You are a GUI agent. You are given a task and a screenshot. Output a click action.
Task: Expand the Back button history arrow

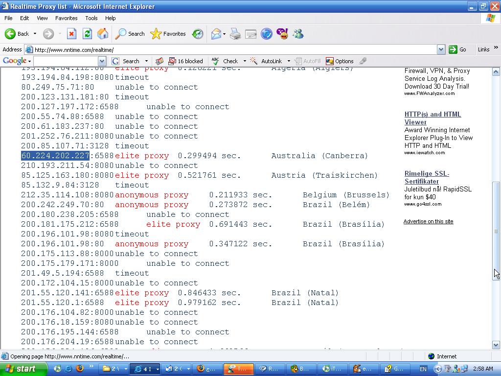pyautogui.click(x=35, y=34)
